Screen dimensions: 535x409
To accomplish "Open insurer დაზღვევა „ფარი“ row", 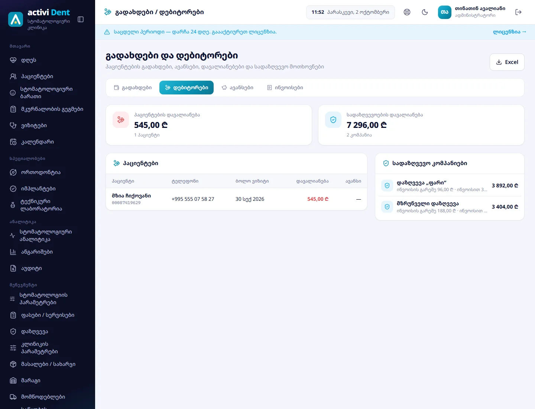I will [450, 186].
